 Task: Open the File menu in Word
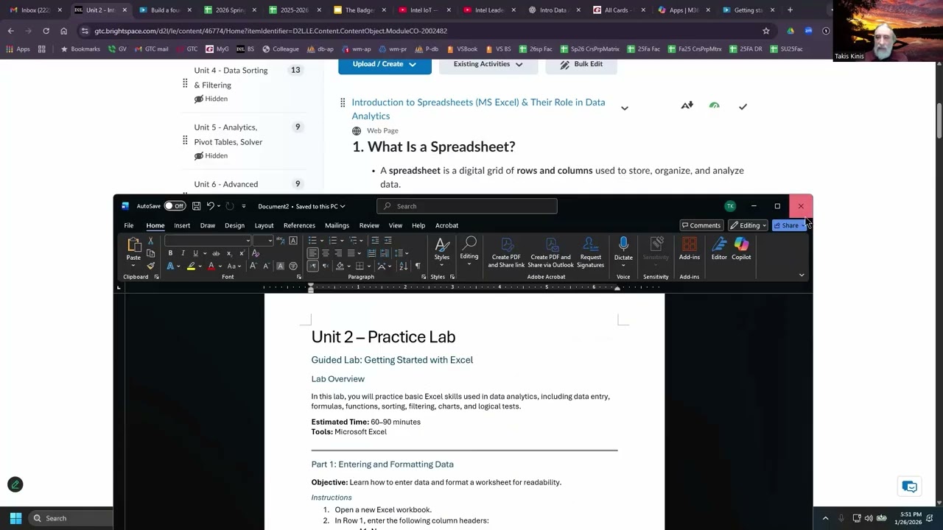129,225
